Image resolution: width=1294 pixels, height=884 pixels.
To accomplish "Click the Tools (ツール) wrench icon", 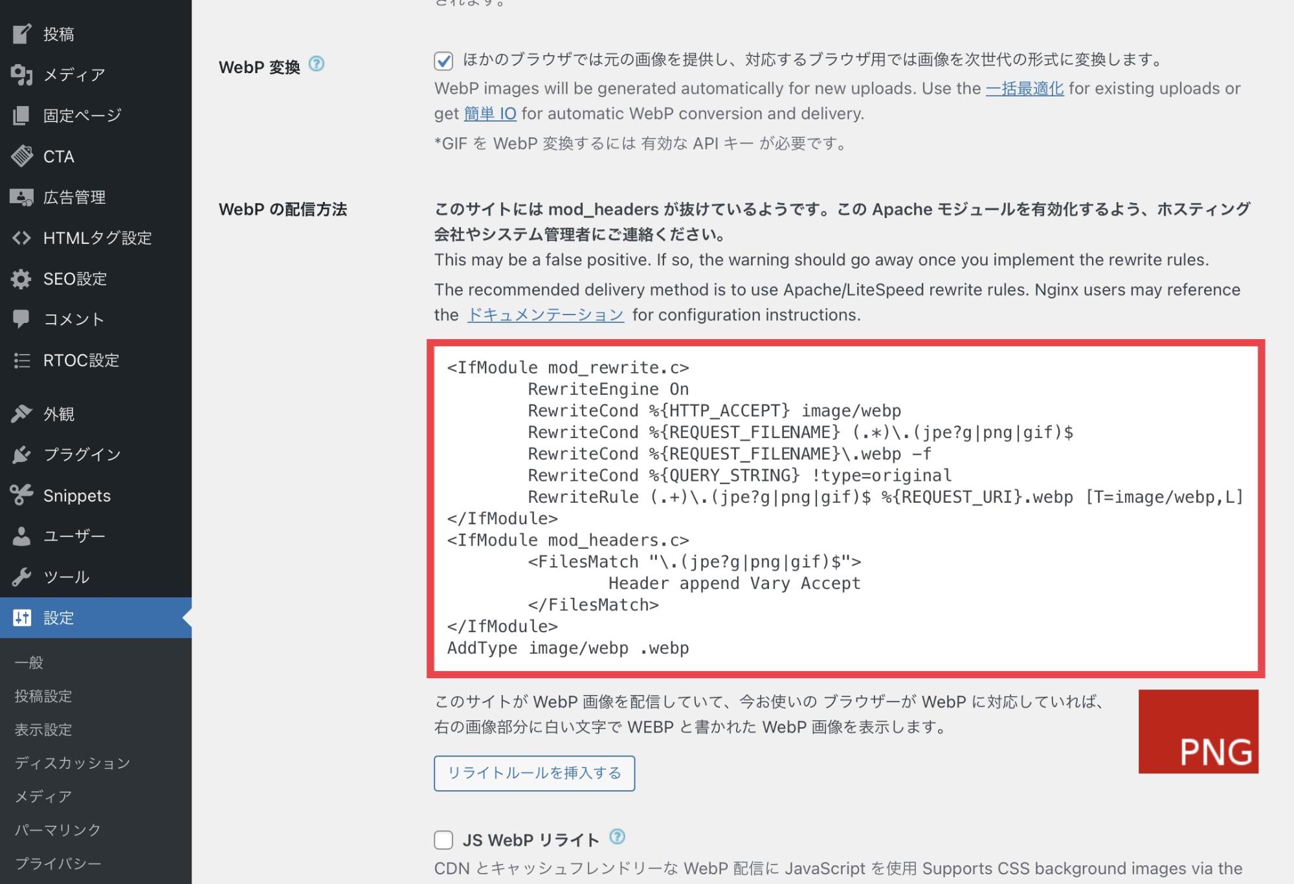I will pyautogui.click(x=21, y=577).
